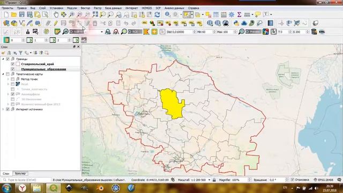Open the Слой menu

click(42, 8)
